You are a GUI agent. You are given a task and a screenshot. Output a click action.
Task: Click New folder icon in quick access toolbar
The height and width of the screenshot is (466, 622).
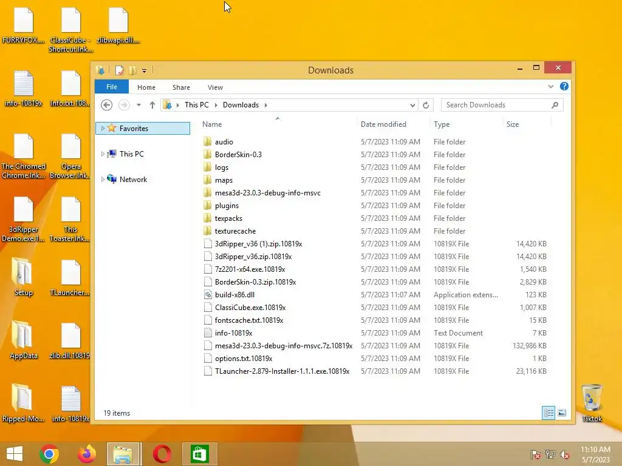point(132,70)
